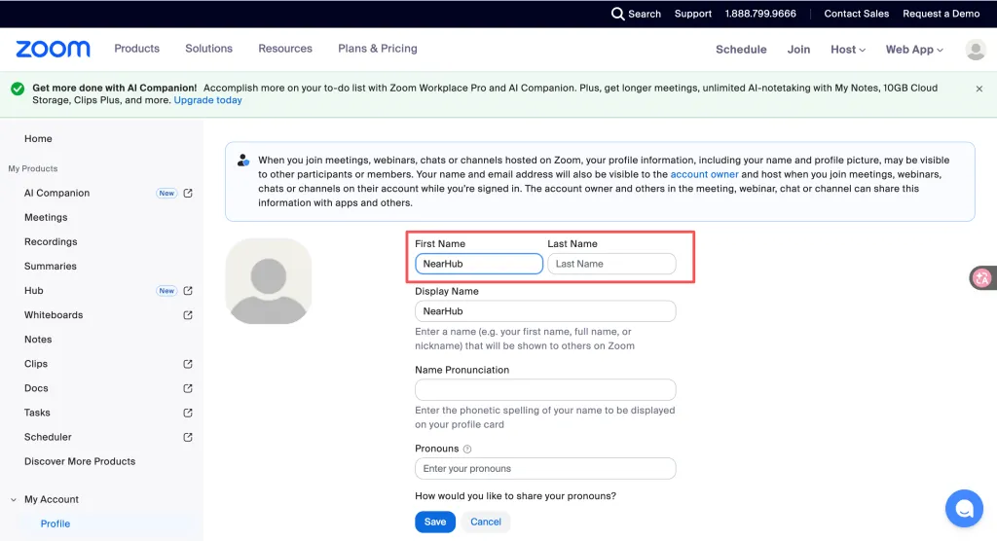Viewport: 997px width, 541px height.
Task: Click the phone number 1.888.799.9666
Action: pyautogui.click(x=760, y=14)
